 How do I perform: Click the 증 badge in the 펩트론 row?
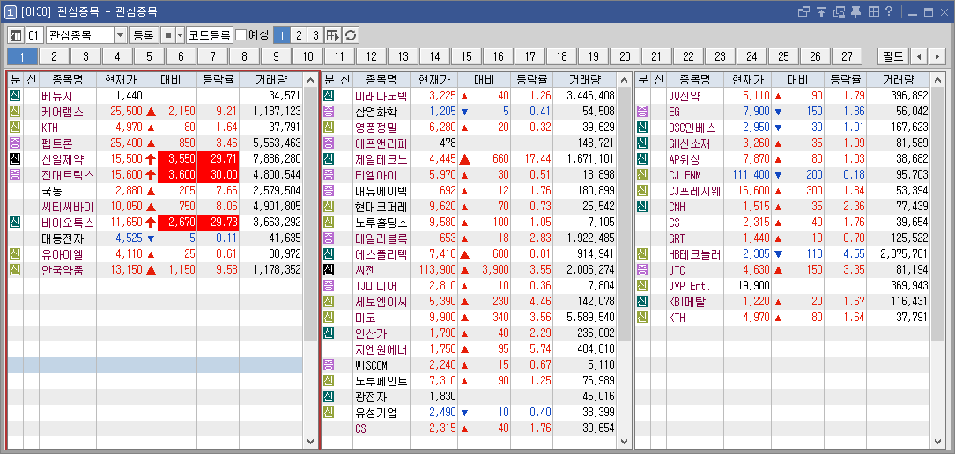15,143
